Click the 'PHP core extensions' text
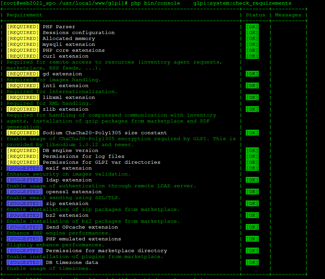Image resolution: width=325 pixels, height=279 pixels. click(x=74, y=50)
